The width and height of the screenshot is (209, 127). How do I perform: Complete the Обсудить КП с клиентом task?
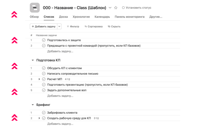44,68
